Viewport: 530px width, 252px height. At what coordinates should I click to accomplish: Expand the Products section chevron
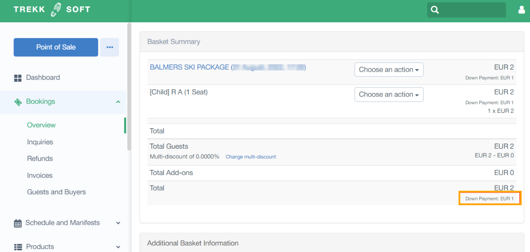[118, 247]
